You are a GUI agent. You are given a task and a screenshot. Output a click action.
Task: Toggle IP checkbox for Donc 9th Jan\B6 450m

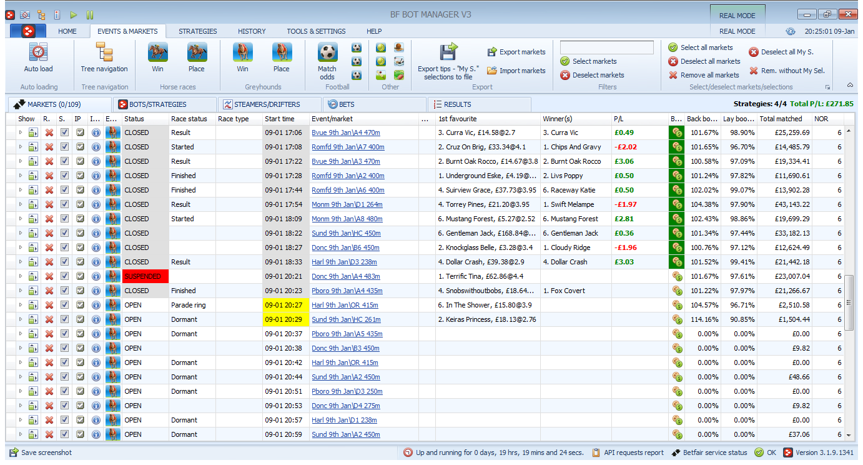coord(80,247)
